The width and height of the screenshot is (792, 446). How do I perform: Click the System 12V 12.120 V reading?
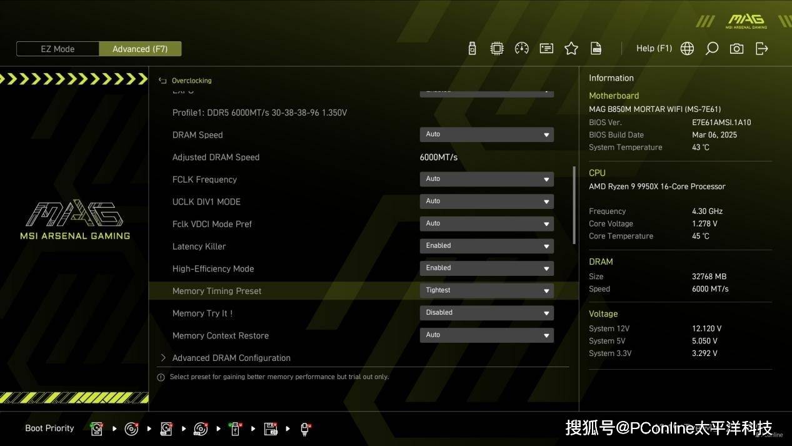(707, 328)
